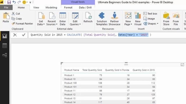This screenshot has height=104, width=186.
Task: Open the Edit Queries dropdown
Action: tap(75, 19)
